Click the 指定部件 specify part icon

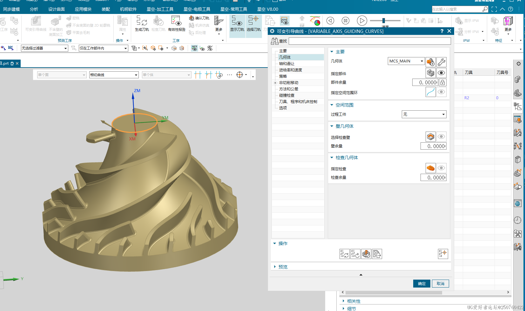click(x=431, y=73)
